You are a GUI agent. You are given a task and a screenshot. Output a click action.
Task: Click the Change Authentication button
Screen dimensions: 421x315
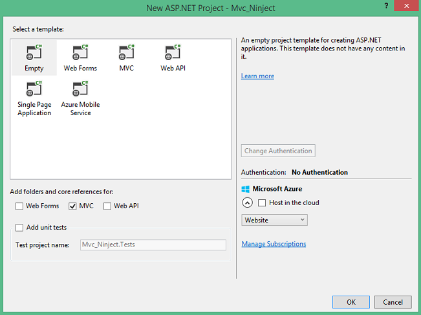click(x=278, y=151)
